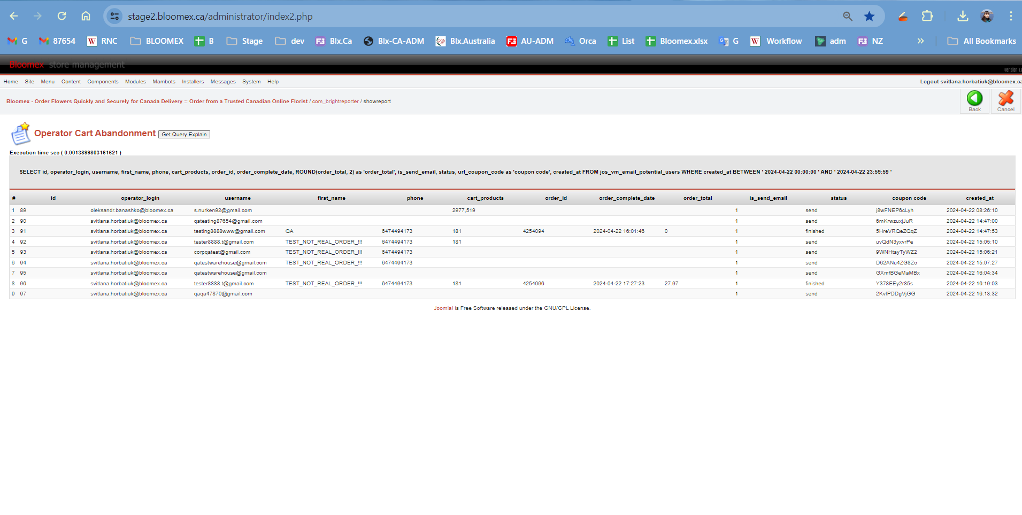1022x515 pixels.
Task: Open Chrome three-dot menu
Action: [x=1011, y=16]
